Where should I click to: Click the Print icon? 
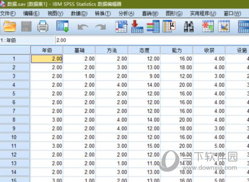[x=43, y=26]
